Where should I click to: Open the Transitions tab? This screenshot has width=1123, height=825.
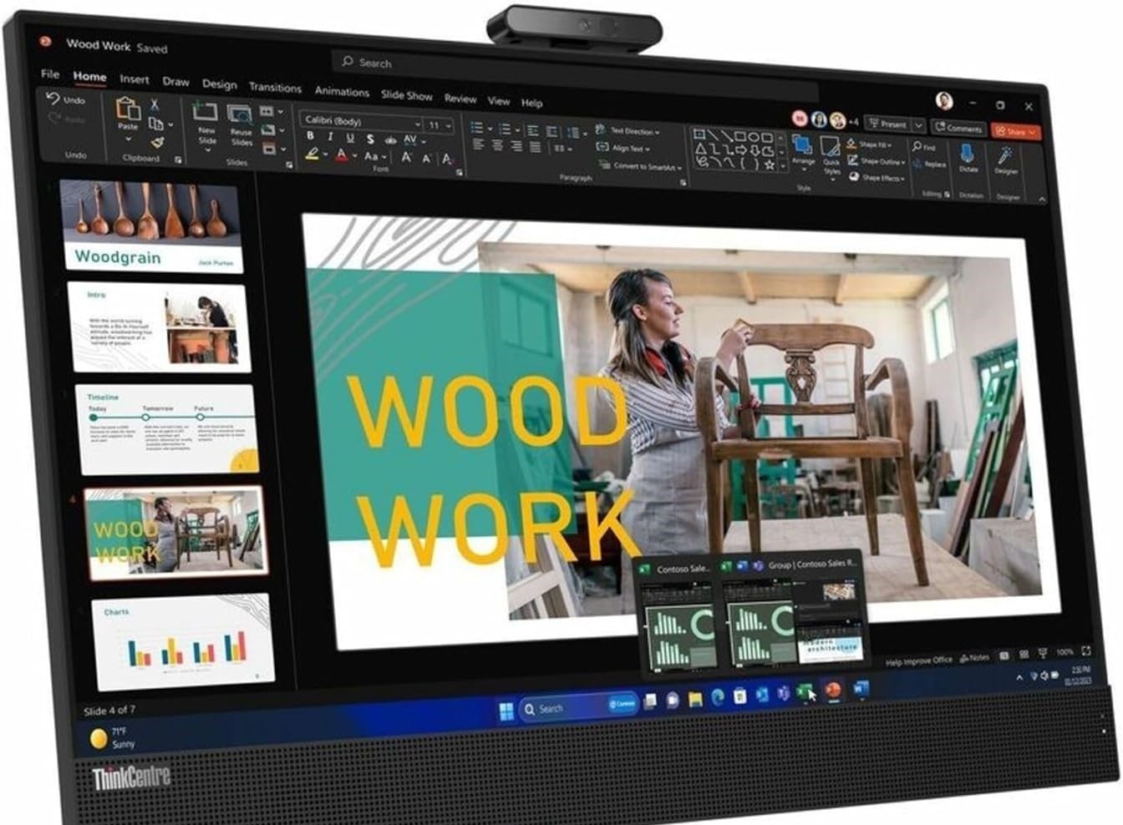pos(275,87)
